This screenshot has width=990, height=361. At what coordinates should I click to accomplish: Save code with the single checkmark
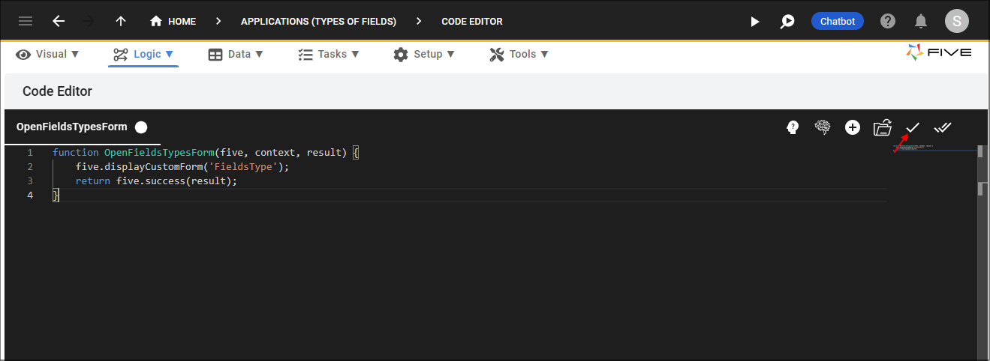click(913, 127)
